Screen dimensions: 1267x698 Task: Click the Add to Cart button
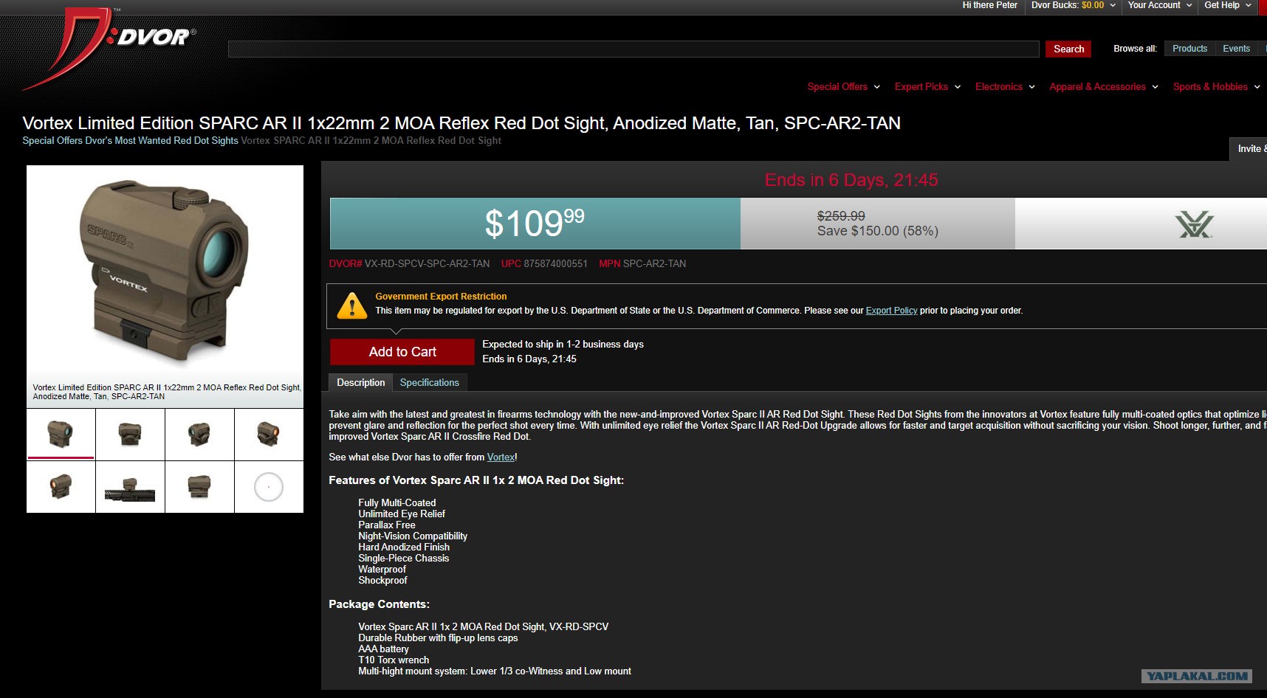(x=402, y=352)
